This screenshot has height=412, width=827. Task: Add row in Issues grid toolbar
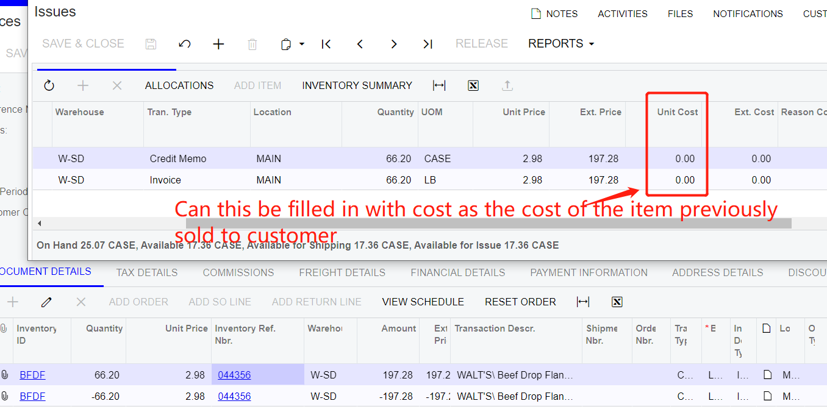coord(83,86)
